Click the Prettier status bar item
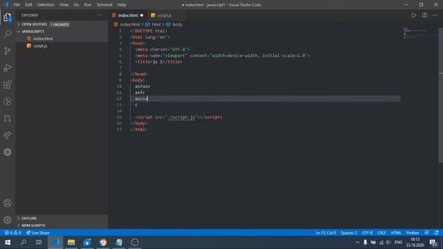 click(x=413, y=232)
